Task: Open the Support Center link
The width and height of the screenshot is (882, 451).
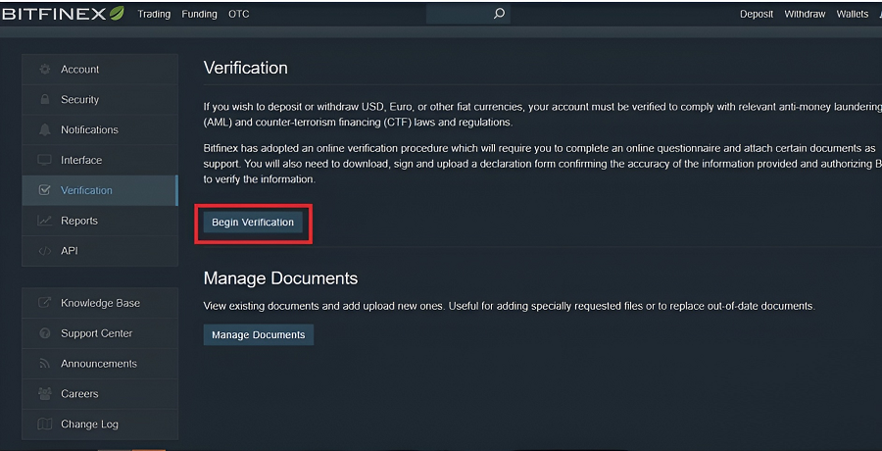Action: (100, 333)
